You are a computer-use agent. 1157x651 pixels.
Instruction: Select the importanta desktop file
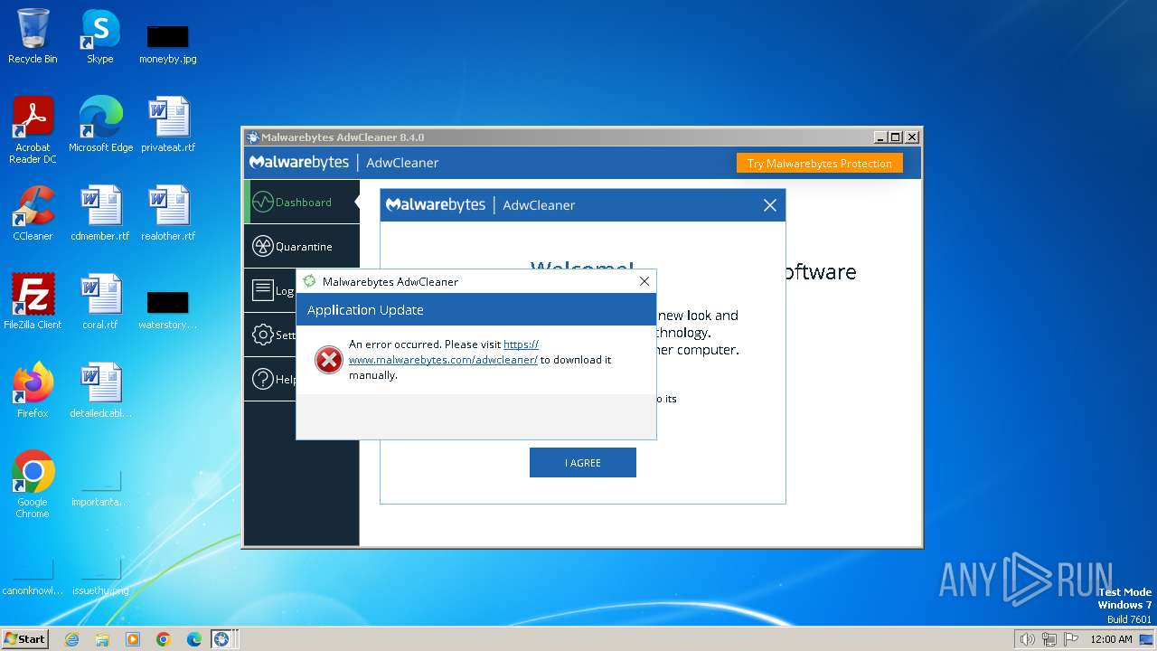(x=100, y=486)
